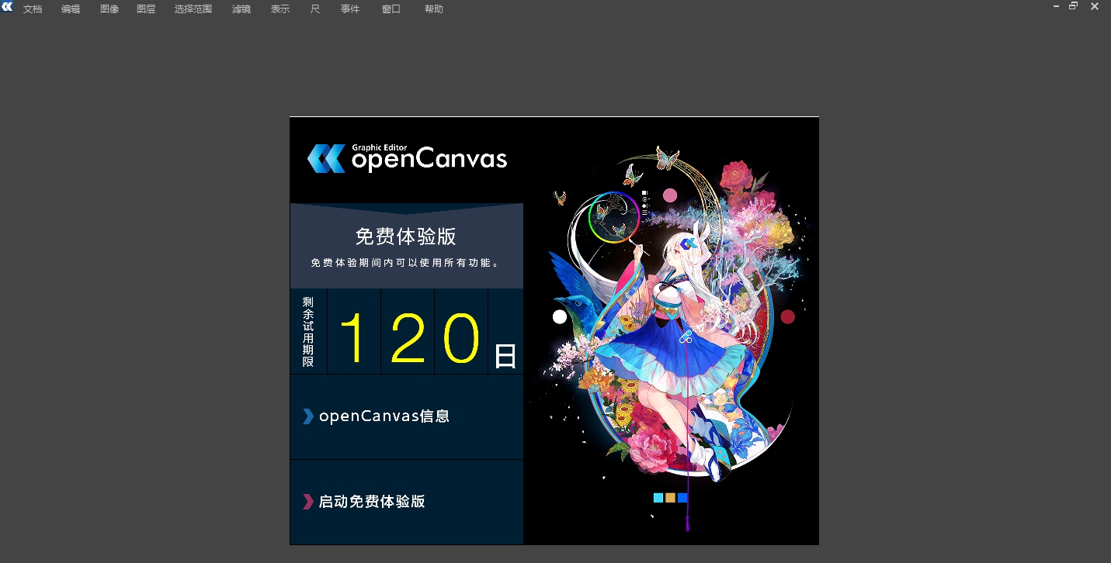Launch with the 启动免费体验版 button

tap(407, 502)
